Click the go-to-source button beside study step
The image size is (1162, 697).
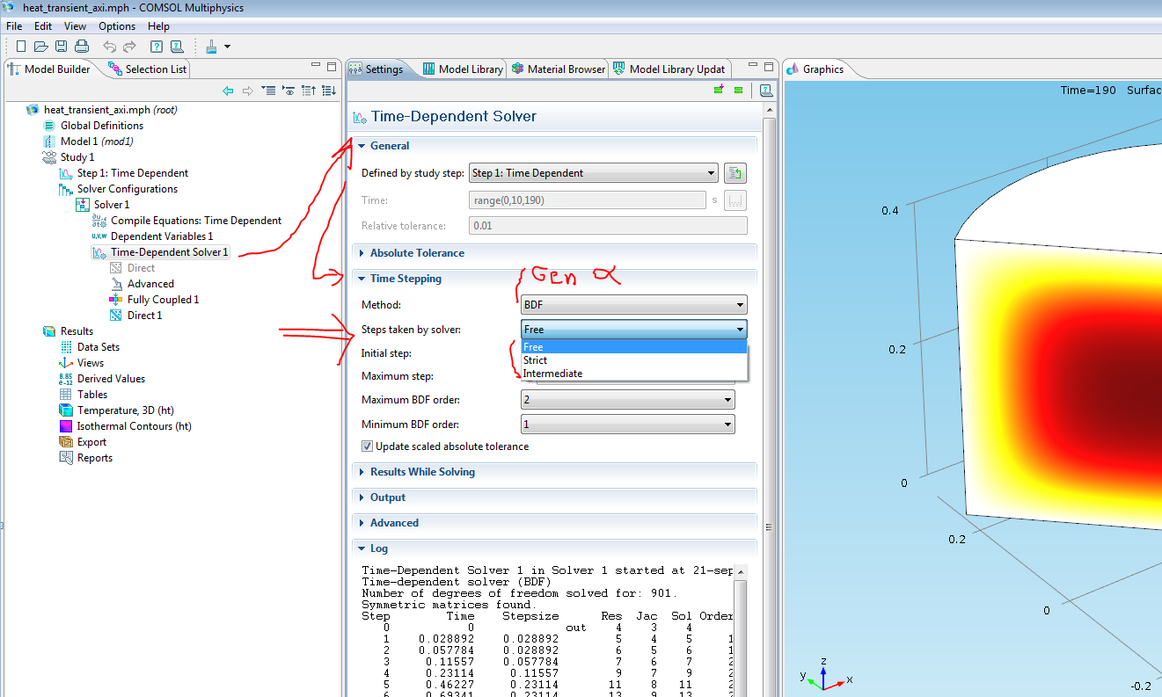click(735, 173)
